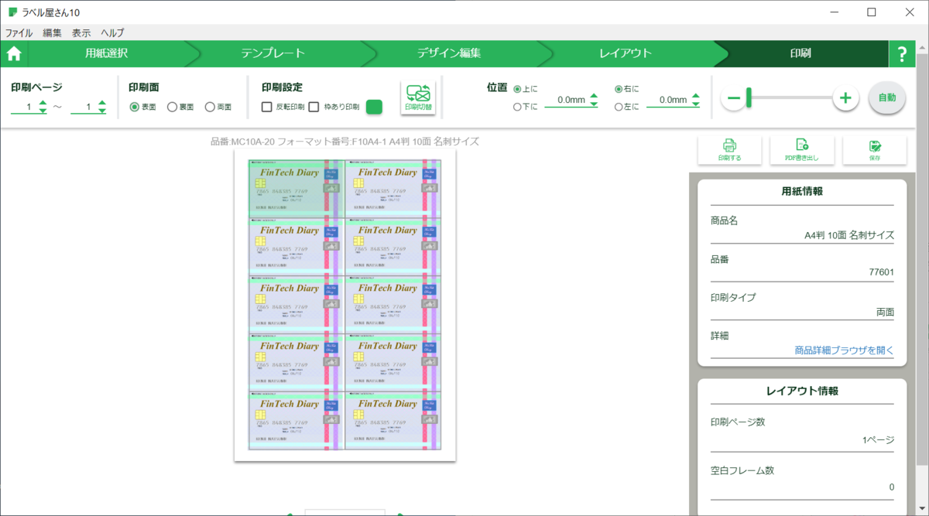
Task: Click the 印刷切替 print switch icon
Action: coord(419,97)
